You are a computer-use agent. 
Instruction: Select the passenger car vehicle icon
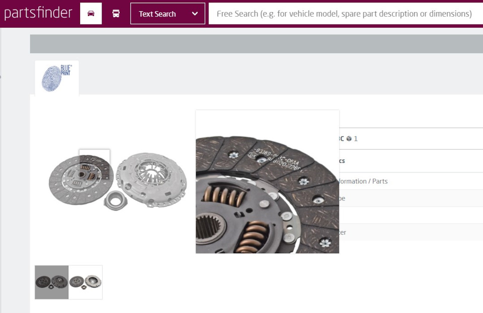tap(91, 14)
